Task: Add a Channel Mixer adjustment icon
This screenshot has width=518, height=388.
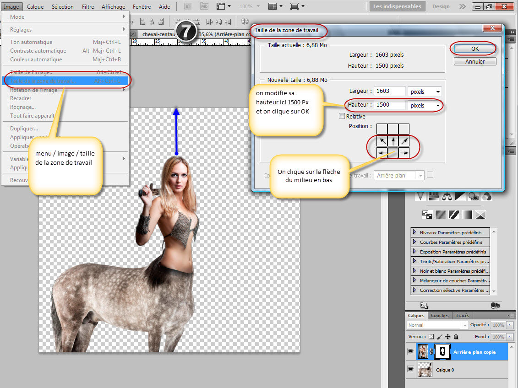Action: pyautogui.click(x=486, y=197)
